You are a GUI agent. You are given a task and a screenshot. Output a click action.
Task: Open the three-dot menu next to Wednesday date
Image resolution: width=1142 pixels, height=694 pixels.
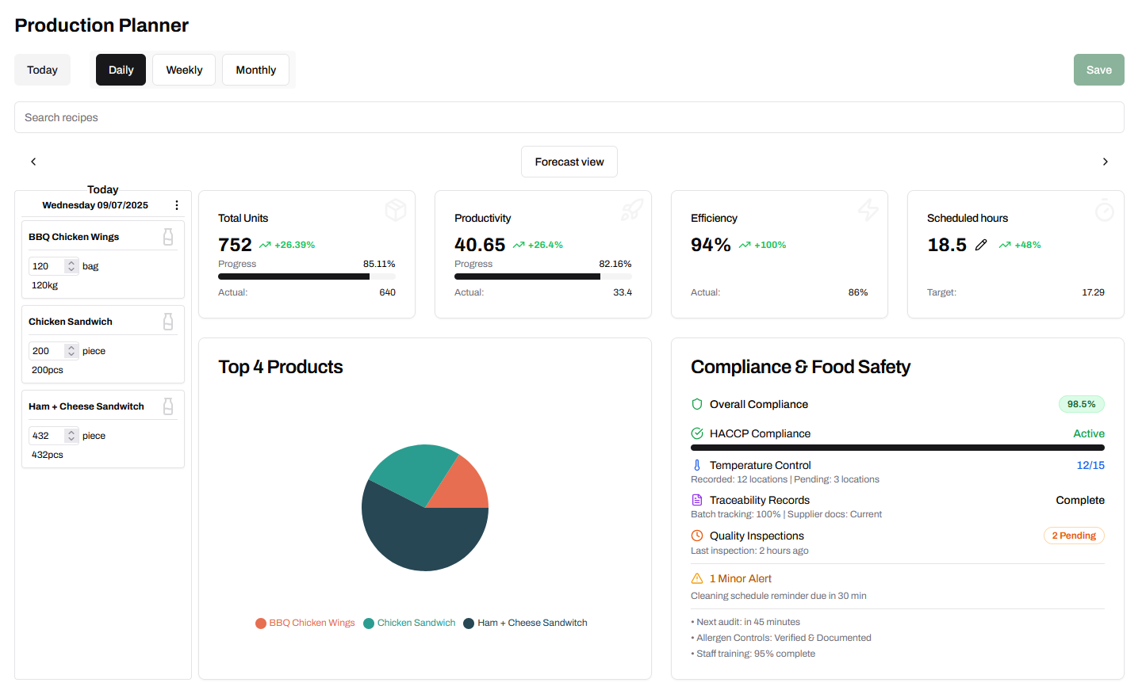[176, 205]
